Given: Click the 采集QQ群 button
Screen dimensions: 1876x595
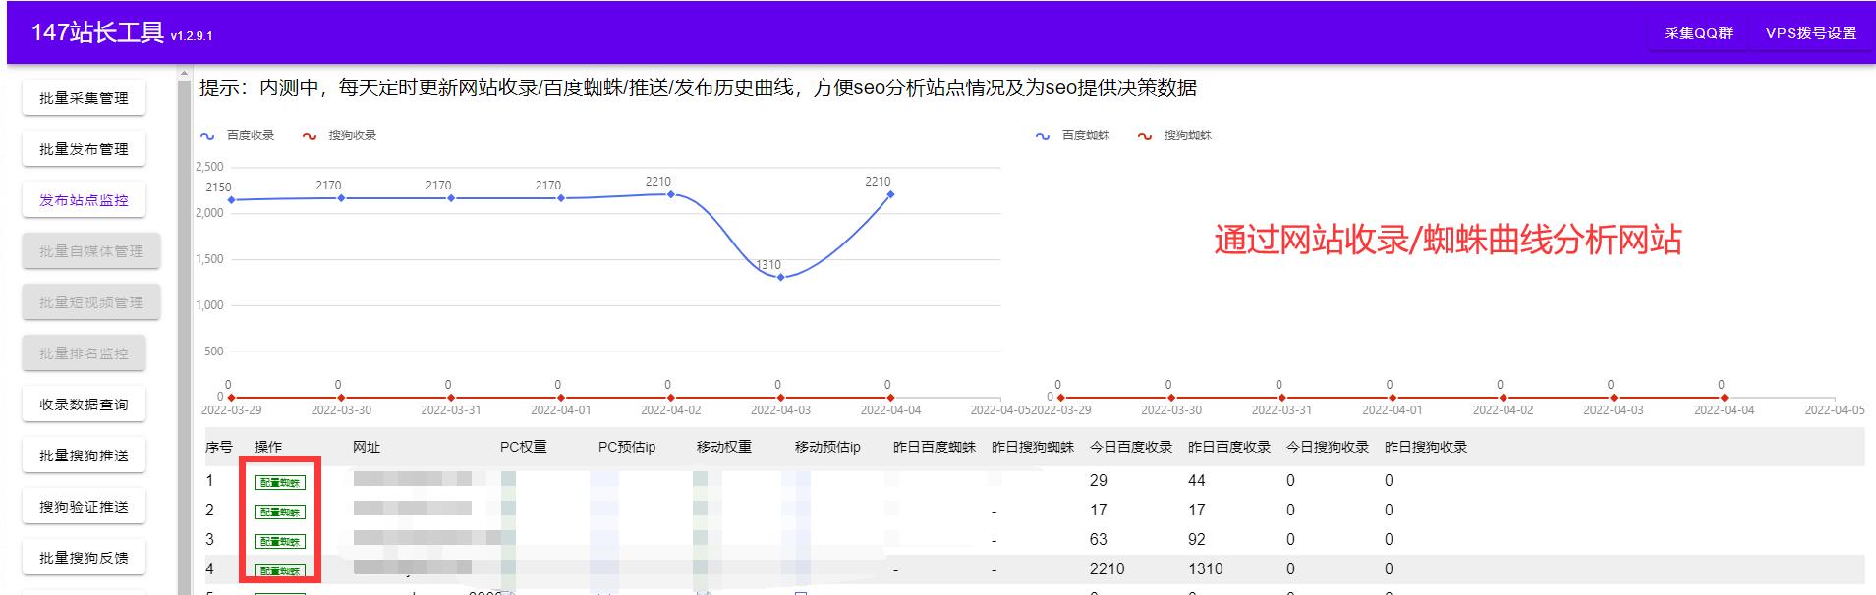Looking at the screenshot, I should pos(1698,33).
